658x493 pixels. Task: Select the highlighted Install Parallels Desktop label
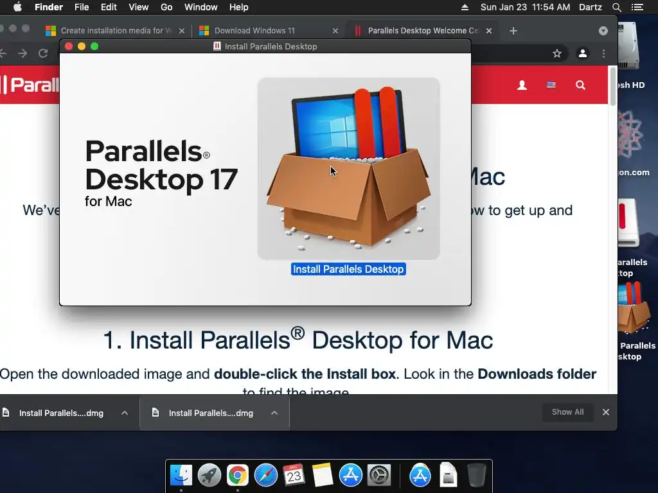tap(348, 269)
